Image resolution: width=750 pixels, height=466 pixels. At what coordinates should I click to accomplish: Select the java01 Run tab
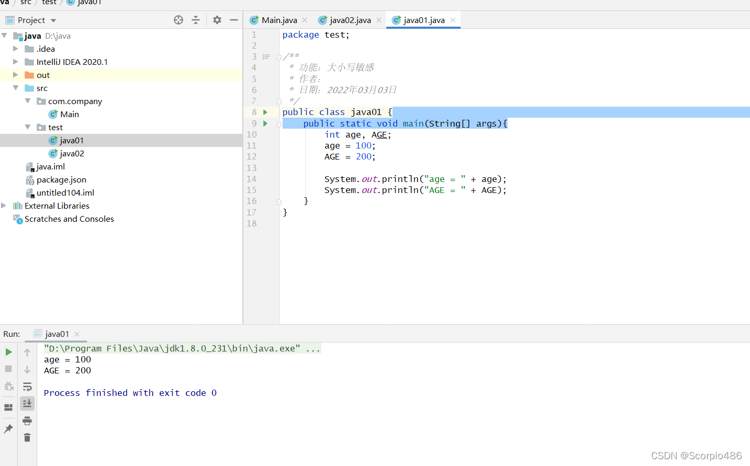coord(57,334)
